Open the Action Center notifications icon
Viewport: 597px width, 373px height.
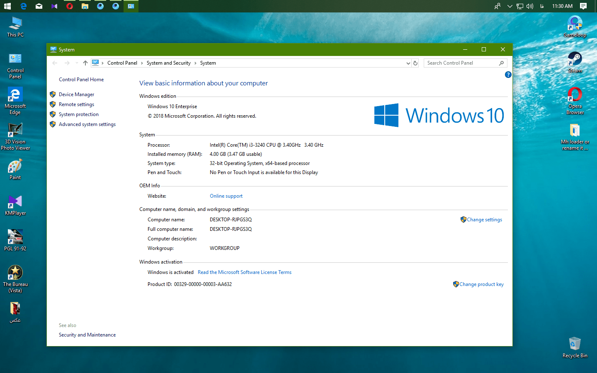[x=583, y=6]
